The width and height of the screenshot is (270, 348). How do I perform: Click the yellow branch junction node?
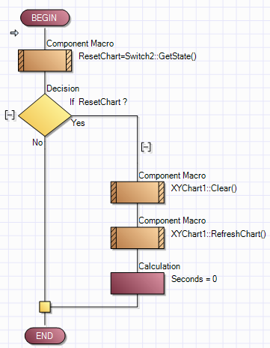(45, 307)
